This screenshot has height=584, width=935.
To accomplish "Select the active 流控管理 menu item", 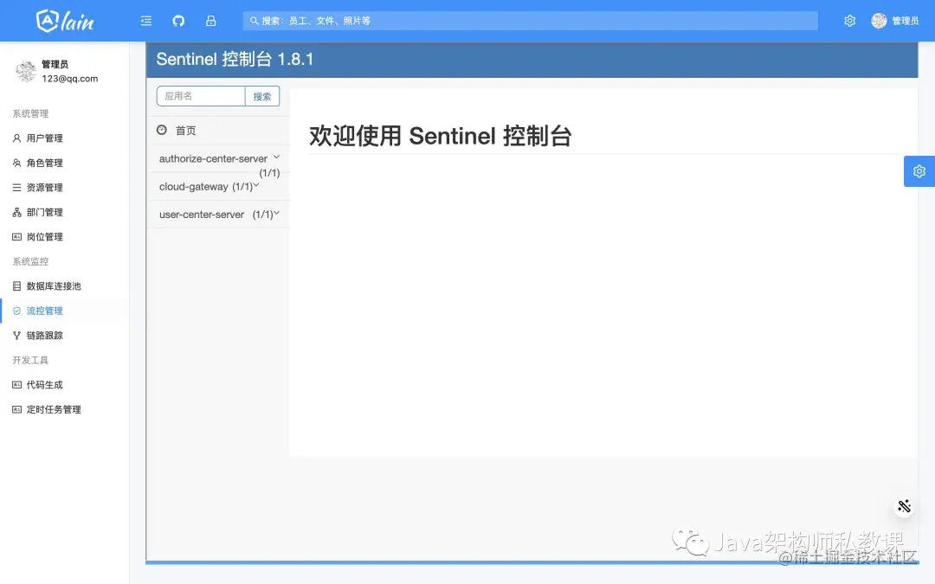I will 64,311.
